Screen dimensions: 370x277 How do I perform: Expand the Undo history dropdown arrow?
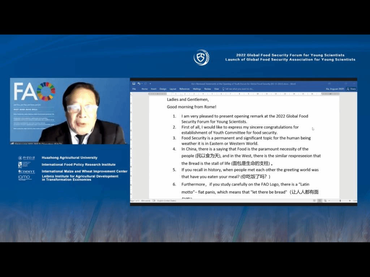[142, 84]
